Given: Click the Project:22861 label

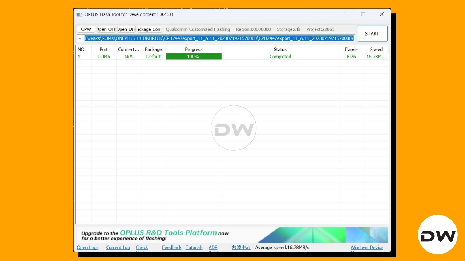Looking at the screenshot, I should coord(320,29).
